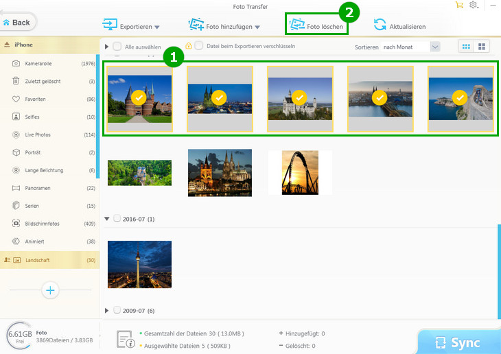Open the settings gear icon
Image resolution: width=501 pixels, height=354 pixels.
473,5
